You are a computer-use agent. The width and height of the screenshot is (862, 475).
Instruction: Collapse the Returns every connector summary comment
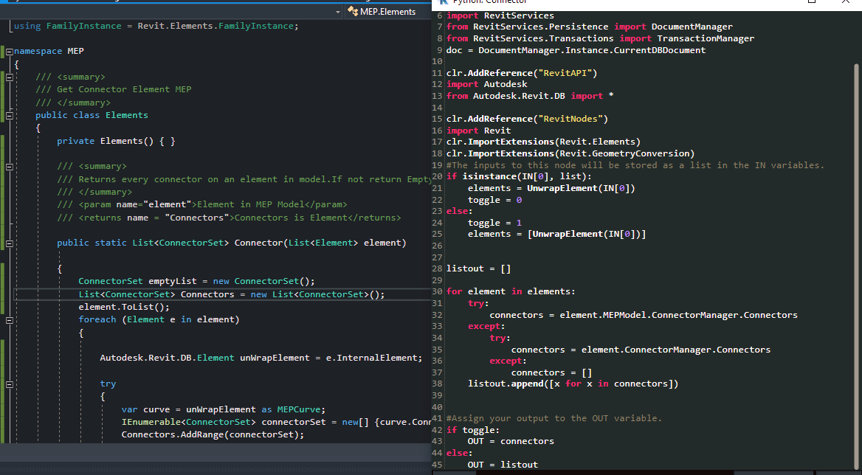pyautogui.click(x=10, y=167)
